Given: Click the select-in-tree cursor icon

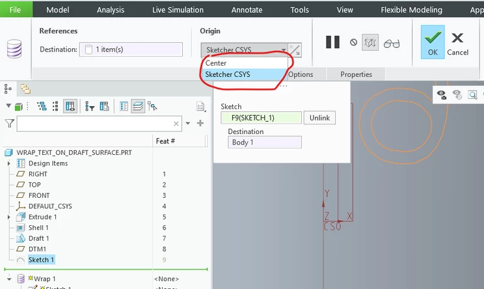Looking at the screenshot, I should click(x=152, y=106).
